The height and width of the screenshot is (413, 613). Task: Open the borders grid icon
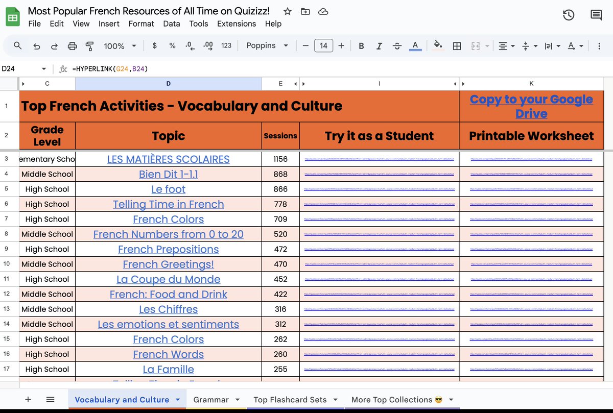pos(457,46)
